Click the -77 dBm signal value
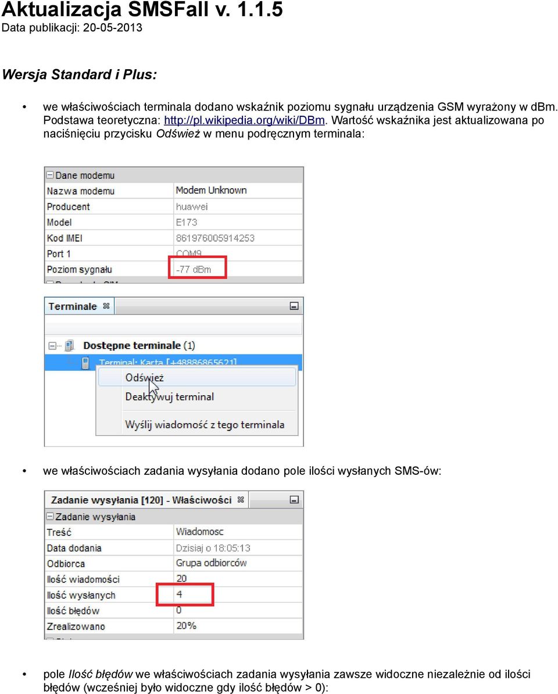The width and height of the screenshot is (558, 694). point(194,269)
